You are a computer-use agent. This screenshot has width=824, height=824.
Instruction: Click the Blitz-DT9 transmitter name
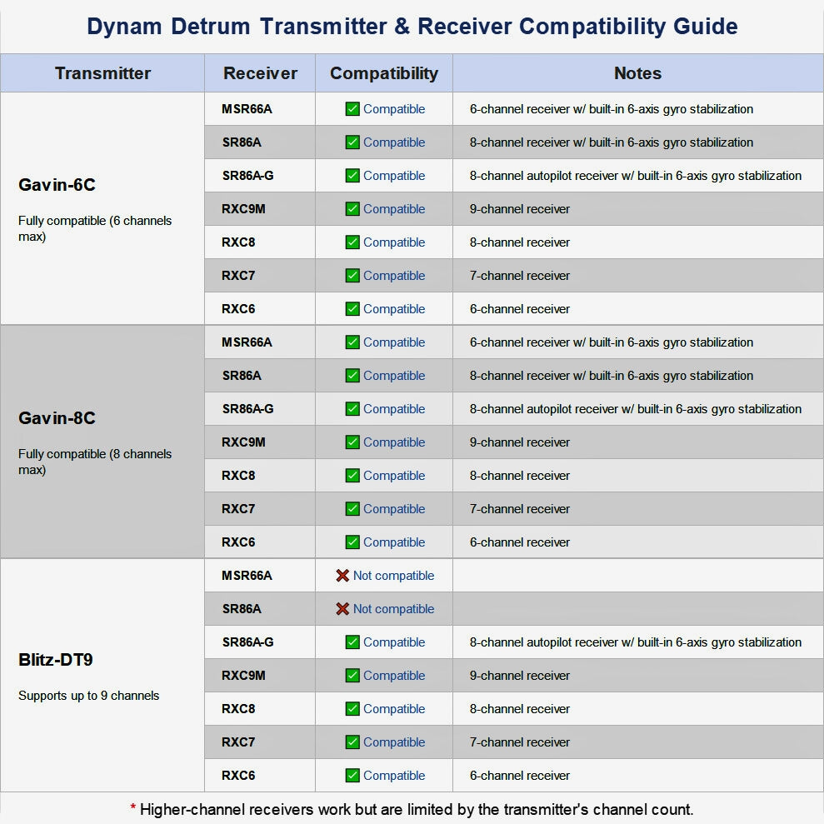[55, 660]
